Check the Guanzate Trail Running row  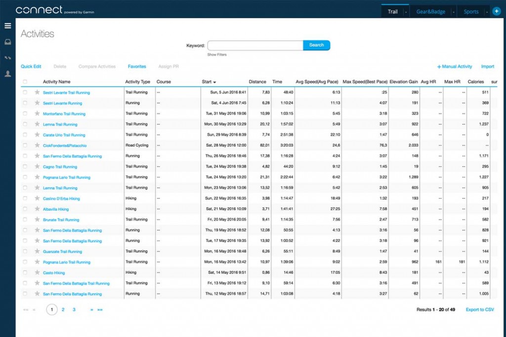[x=25, y=251]
